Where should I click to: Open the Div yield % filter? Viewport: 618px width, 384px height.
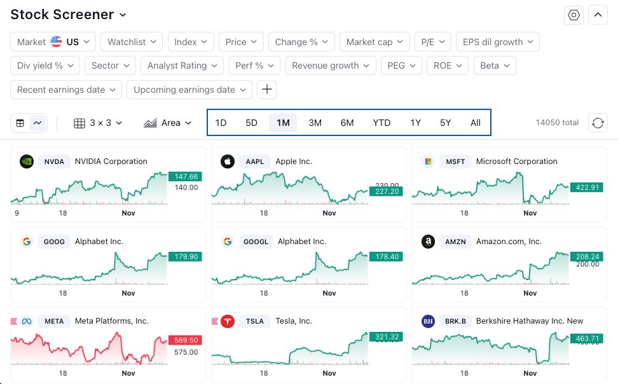(x=45, y=65)
